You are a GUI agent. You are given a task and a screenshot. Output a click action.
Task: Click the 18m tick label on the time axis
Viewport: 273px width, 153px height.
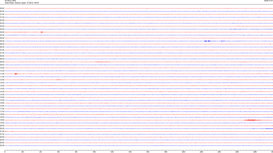tap(166, 152)
